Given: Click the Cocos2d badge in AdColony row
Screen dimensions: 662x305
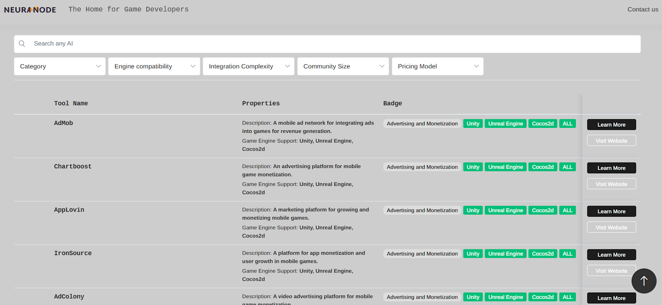Looking at the screenshot, I should tap(543, 297).
